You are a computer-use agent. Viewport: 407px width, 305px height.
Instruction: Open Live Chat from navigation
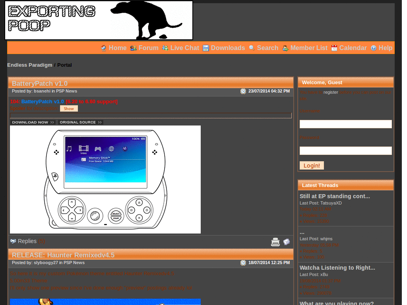click(185, 48)
